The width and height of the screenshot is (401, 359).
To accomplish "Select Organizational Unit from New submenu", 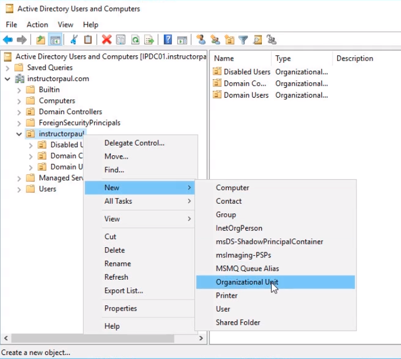I will pos(247,282).
